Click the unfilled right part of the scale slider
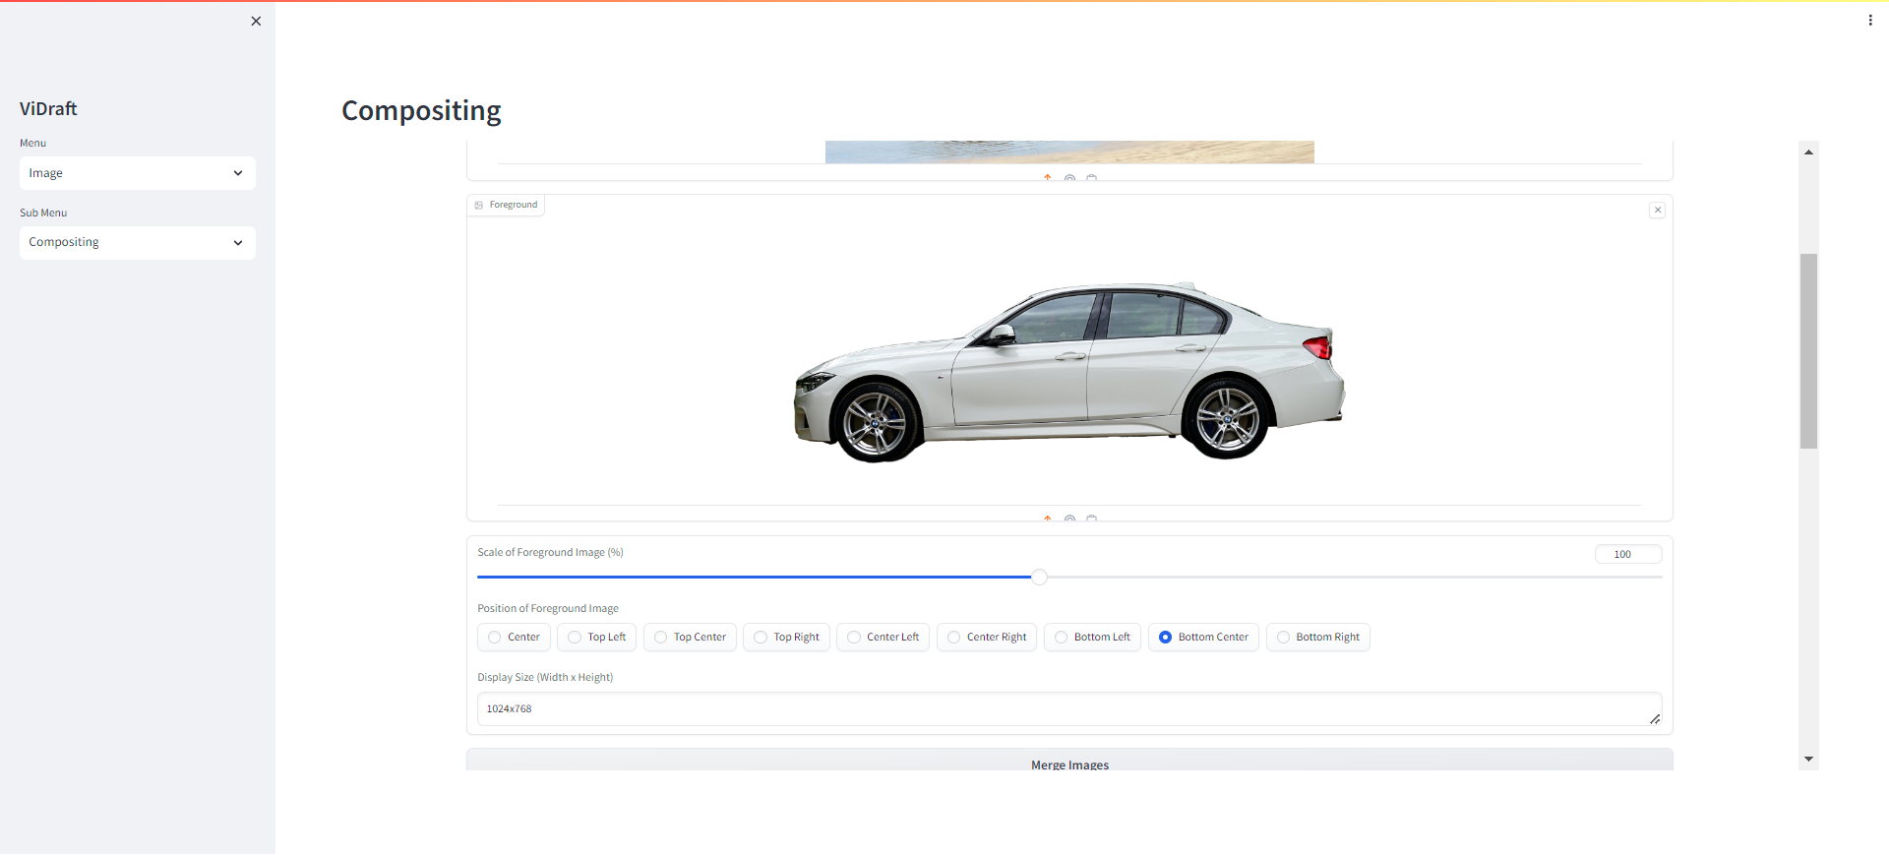The height and width of the screenshot is (855, 1889). pyautogui.click(x=1354, y=578)
